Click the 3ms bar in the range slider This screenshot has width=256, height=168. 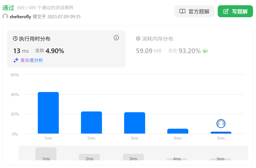tap(133, 157)
